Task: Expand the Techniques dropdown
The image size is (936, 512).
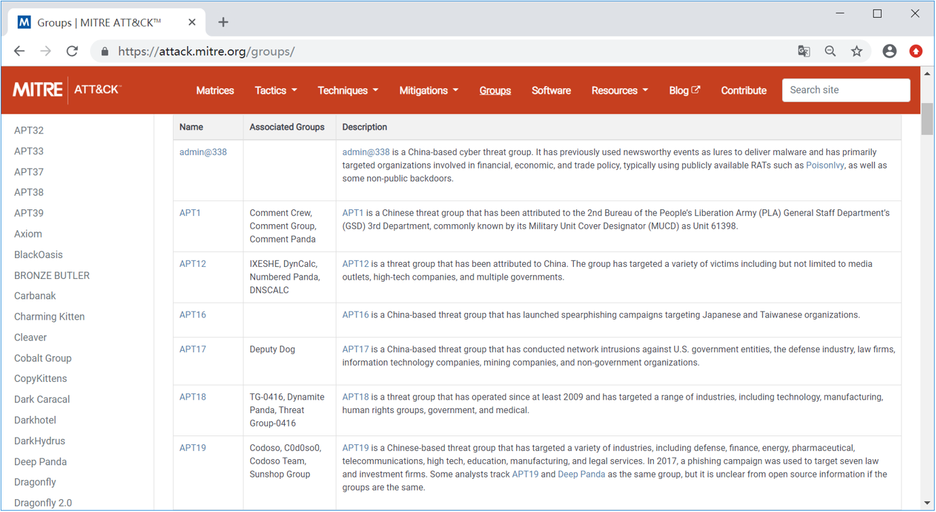Action: pyautogui.click(x=348, y=90)
